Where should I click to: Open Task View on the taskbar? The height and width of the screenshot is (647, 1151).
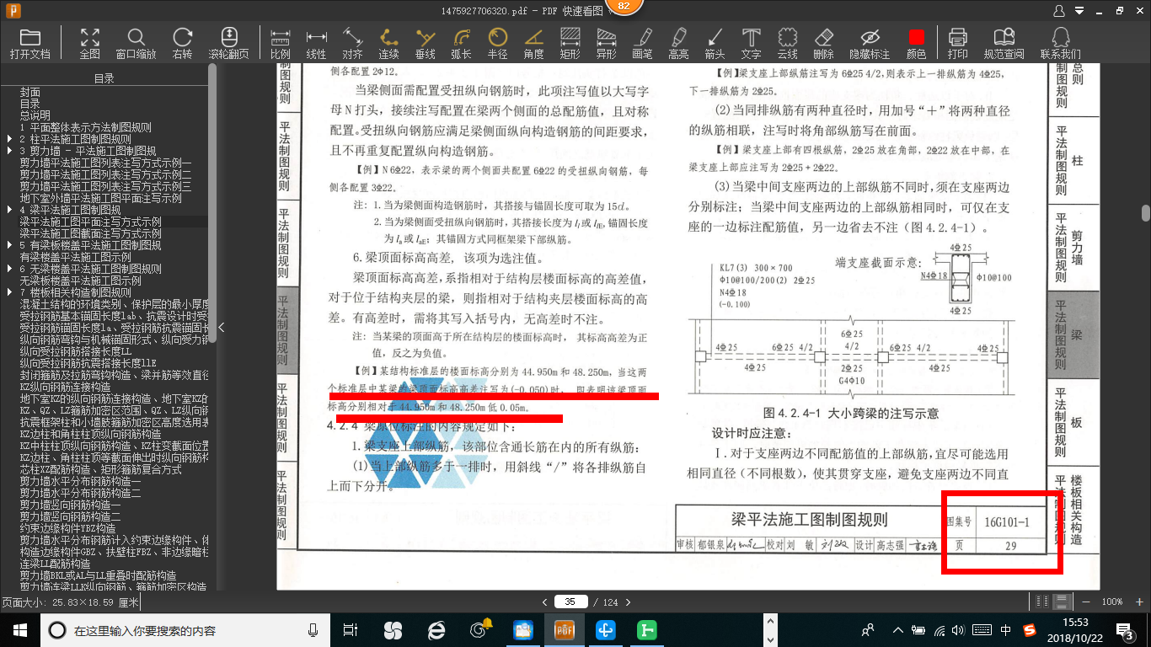pos(351,629)
